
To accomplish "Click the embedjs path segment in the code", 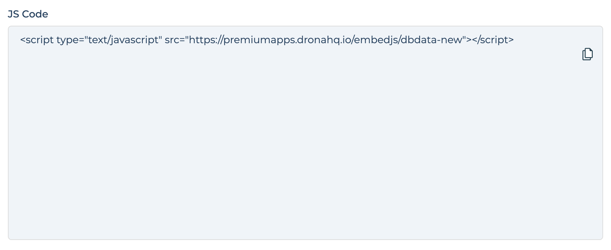I will (375, 40).
